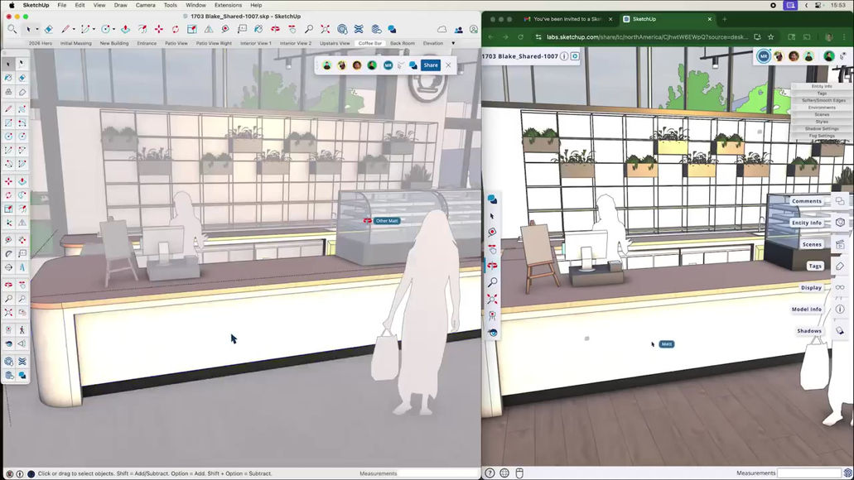Expand the Arc tool dropdown arrow
854x480 pixels.
94,30
